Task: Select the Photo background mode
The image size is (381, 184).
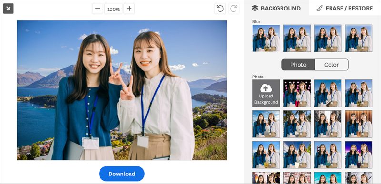Action: [x=299, y=65]
